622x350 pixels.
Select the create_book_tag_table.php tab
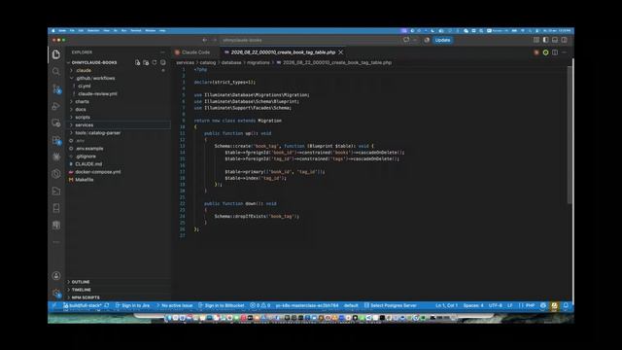[x=283, y=52]
